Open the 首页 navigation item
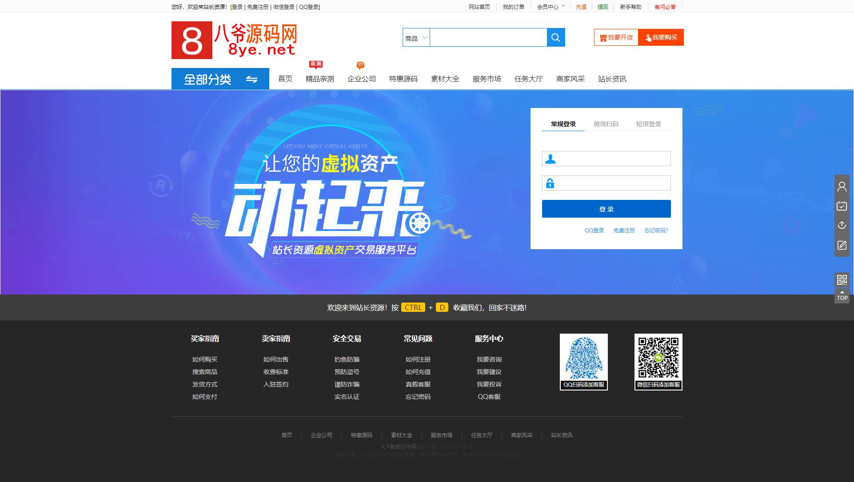Screen dimensions: 854x482 pos(285,79)
